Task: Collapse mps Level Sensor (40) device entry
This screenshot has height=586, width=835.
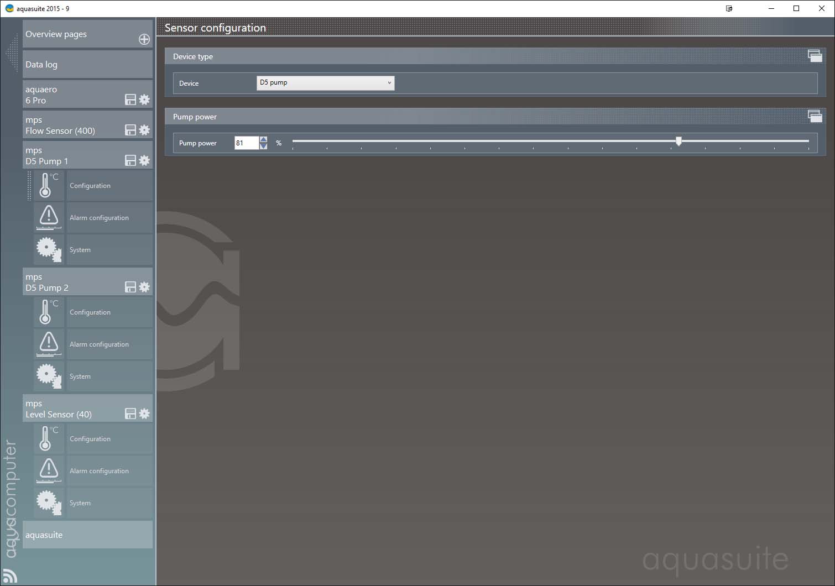Action: pos(87,409)
